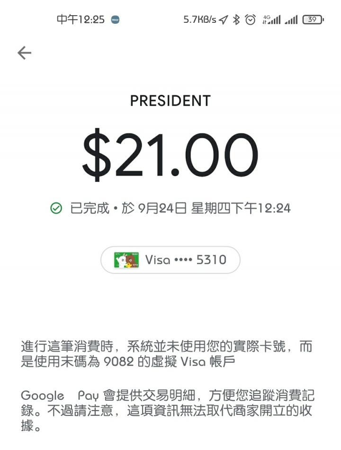Tap the virtual account 9082 notice text

point(166,354)
